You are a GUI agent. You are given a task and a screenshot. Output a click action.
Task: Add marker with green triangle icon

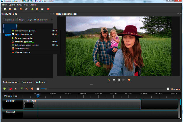click(21, 89)
